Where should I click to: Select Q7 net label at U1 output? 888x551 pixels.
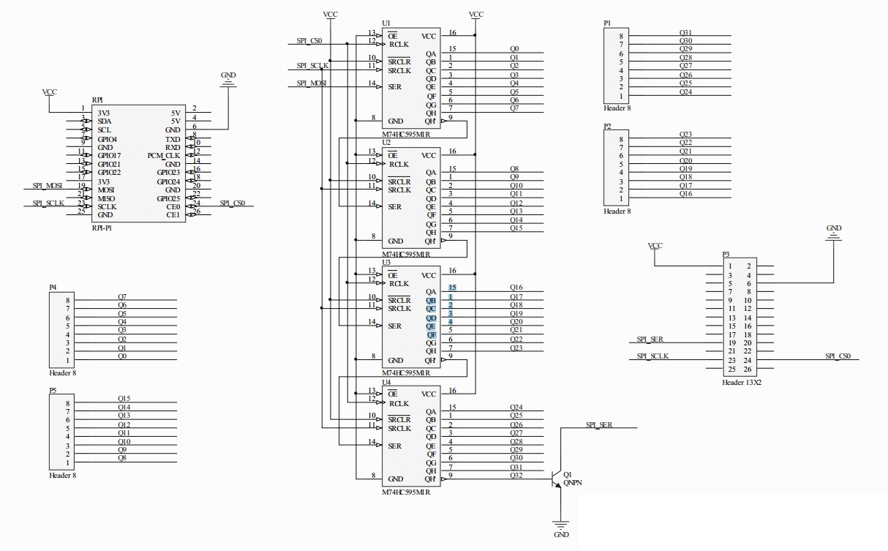tap(515, 108)
